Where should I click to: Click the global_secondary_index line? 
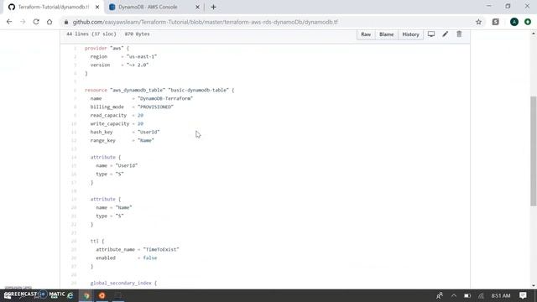pos(123,284)
